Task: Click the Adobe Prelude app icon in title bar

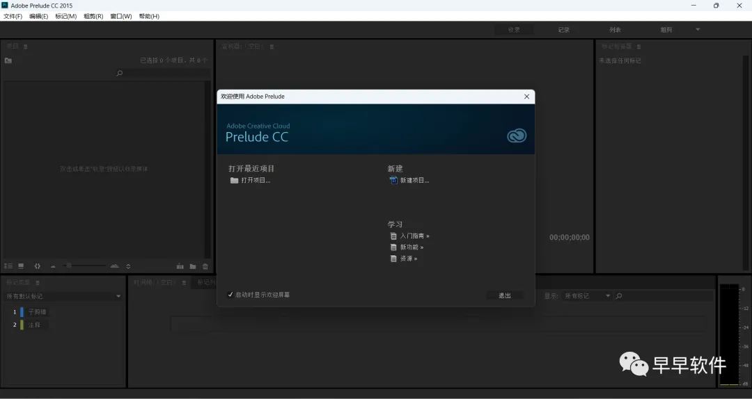Action: [5, 6]
